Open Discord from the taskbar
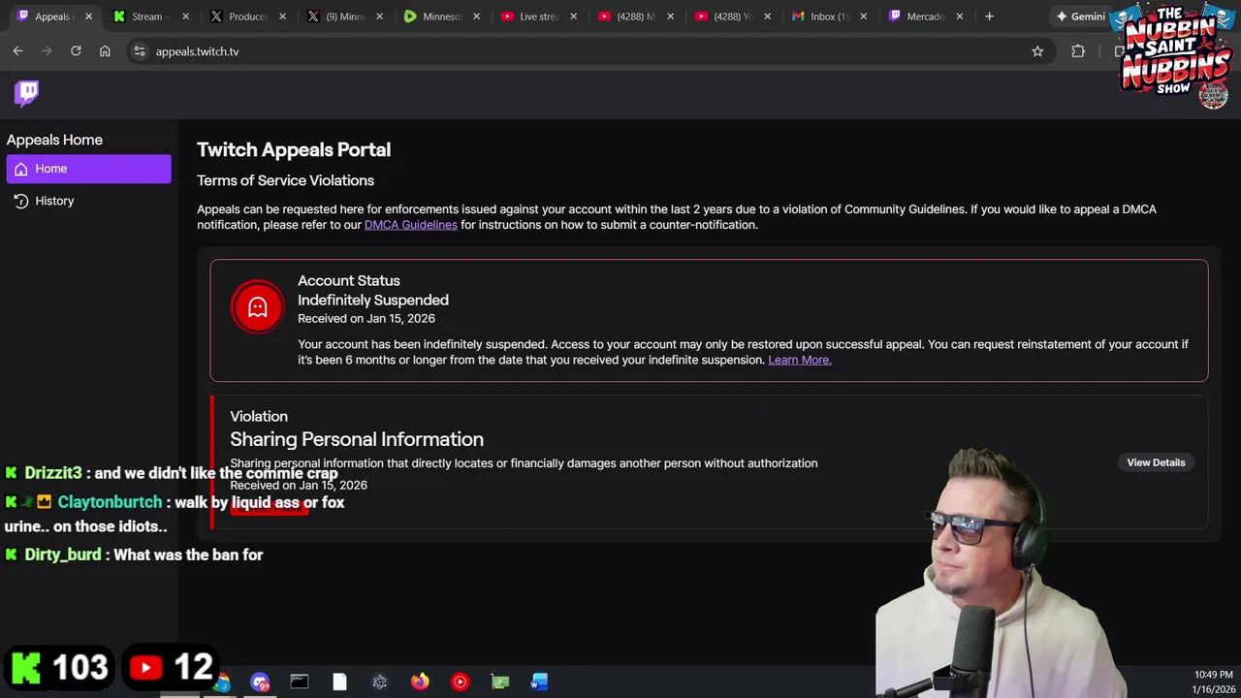The image size is (1241, 698). (x=260, y=682)
